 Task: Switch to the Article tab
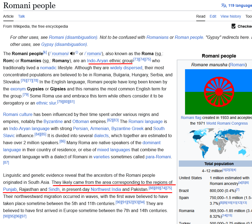pos(8,16)
